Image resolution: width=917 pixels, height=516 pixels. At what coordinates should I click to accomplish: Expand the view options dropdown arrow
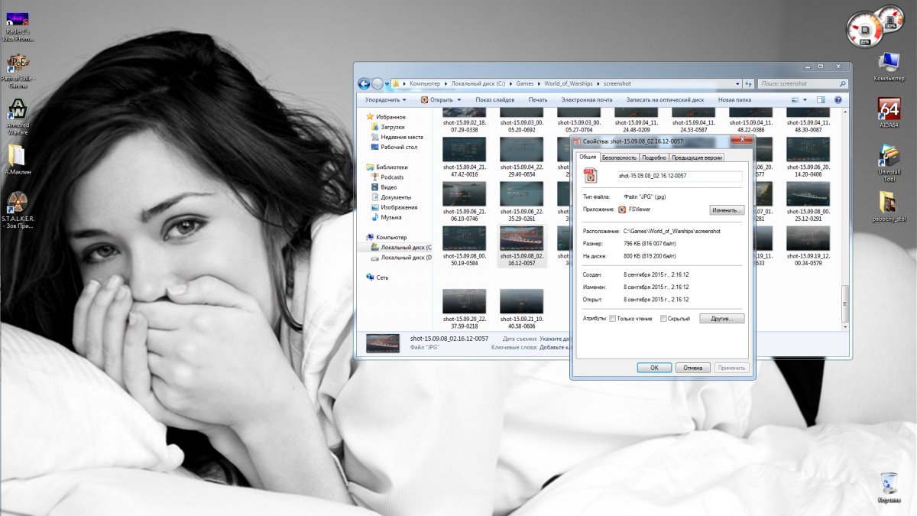(805, 99)
